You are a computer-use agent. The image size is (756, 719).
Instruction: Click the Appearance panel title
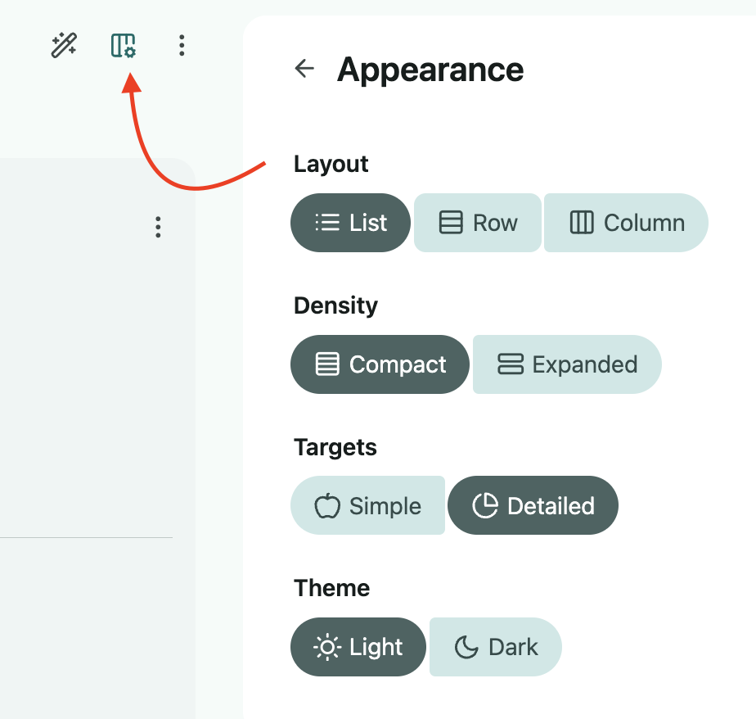pyautogui.click(x=430, y=70)
